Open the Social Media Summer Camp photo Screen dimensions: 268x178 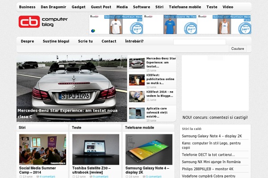click(42, 150)
